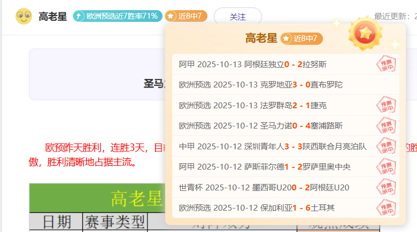Click the up-arrow icon in win-rate badge

point(79,16)
